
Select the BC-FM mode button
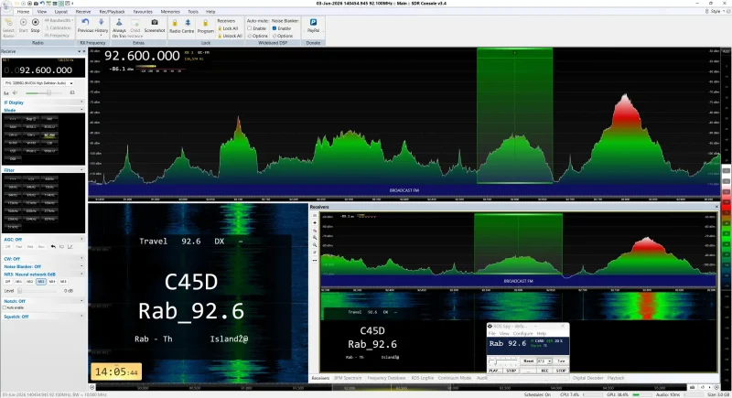(49, 134)
